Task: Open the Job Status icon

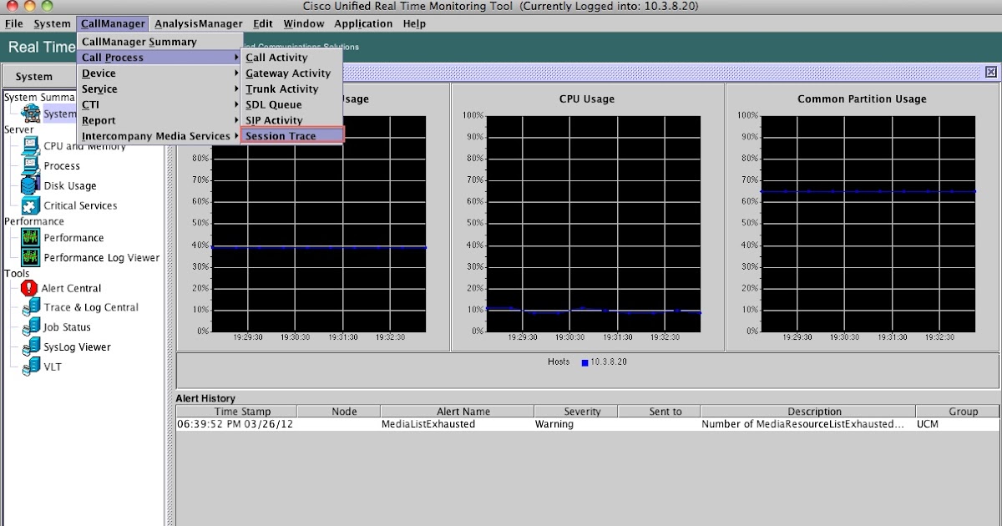Action: (30, 327)
